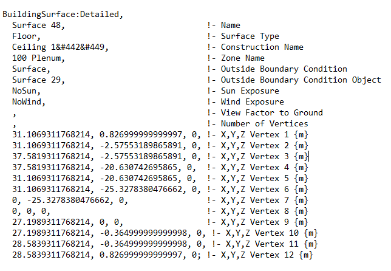This screenshot has width=391, height=271.
Task: Click the Ceiling 1 construction name text
Action: (60, 47)
